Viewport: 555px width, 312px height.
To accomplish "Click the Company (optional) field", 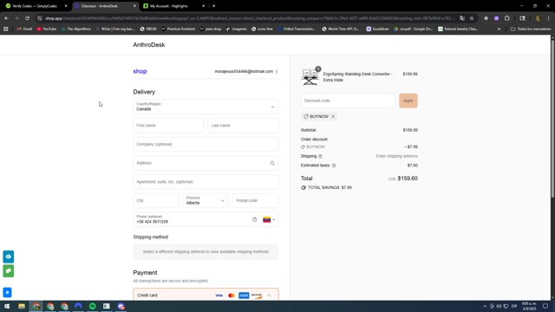I will [x=206, y=145].
